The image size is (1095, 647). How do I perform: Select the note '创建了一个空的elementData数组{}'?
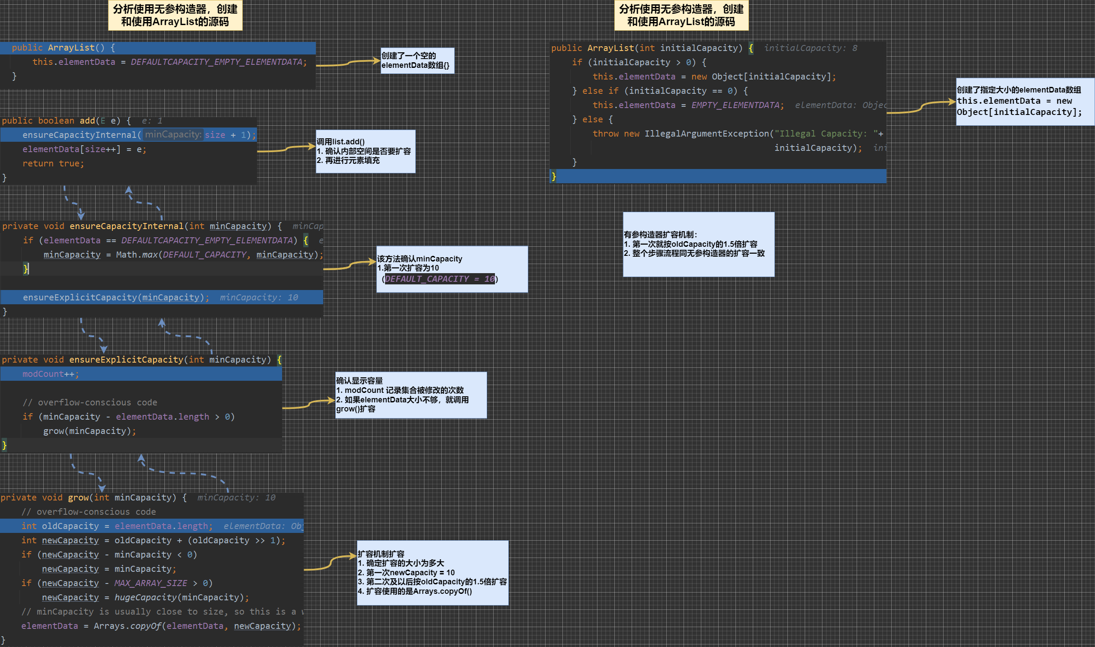[417, 61]
